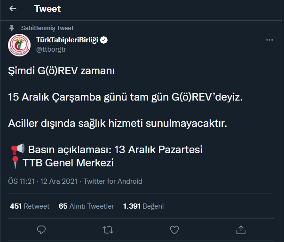284x242 pixels.
Task: Open the 65 Alıntı Tweetler list
Action: click(x=86, y=206)
